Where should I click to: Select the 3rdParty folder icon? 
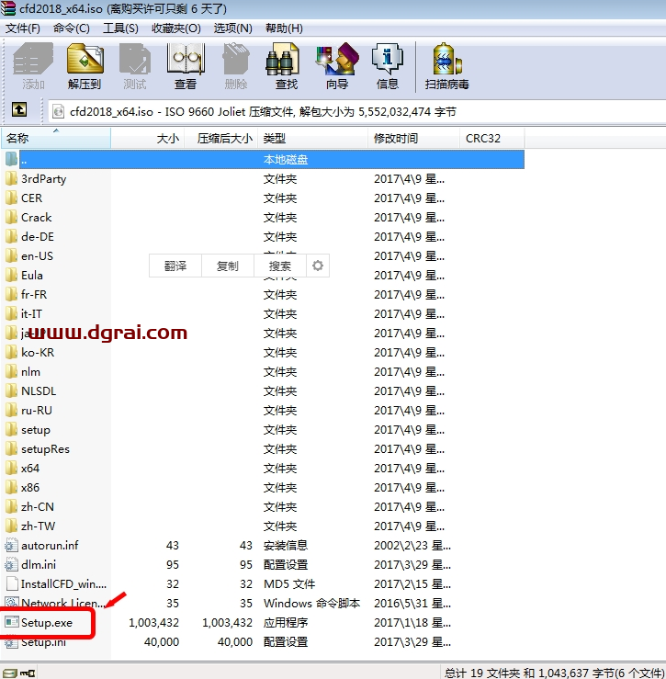(x=11, y=178)
